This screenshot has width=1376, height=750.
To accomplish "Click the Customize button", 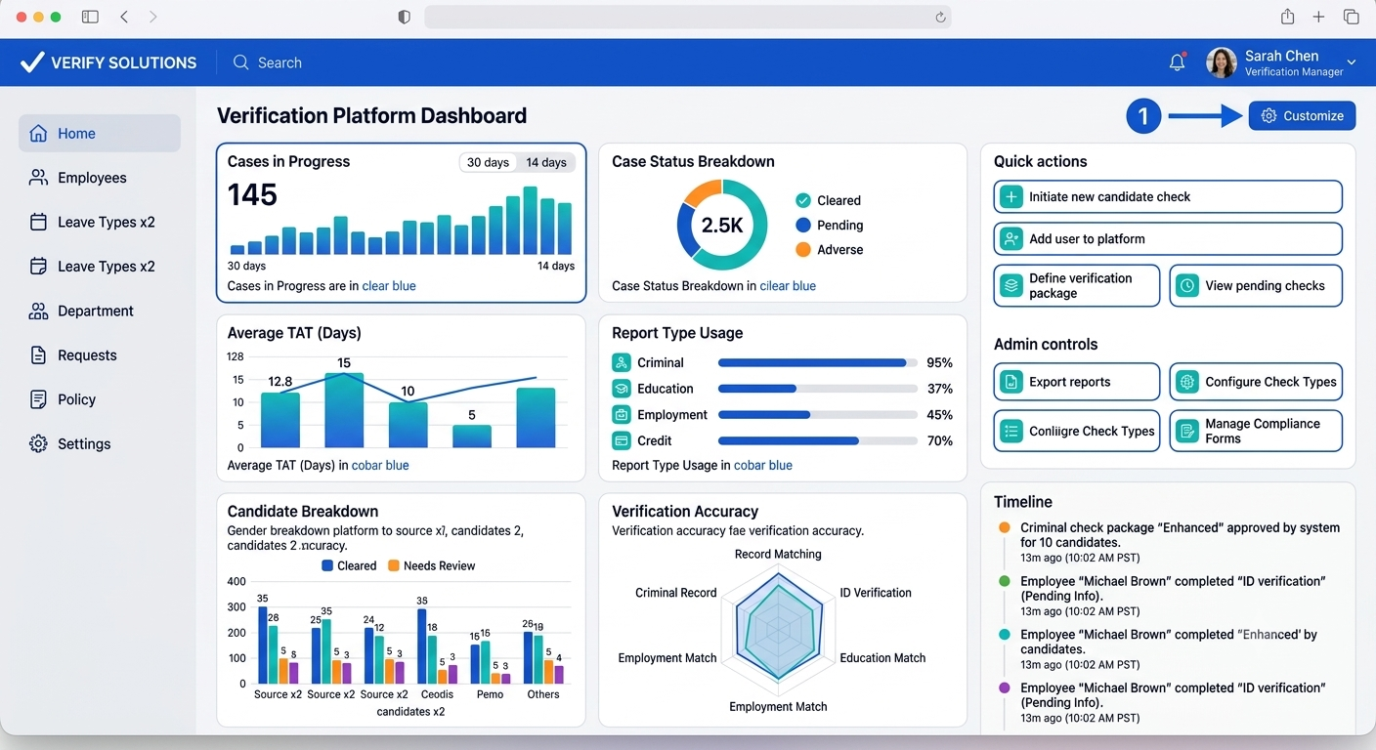I will coord(1302,115).
